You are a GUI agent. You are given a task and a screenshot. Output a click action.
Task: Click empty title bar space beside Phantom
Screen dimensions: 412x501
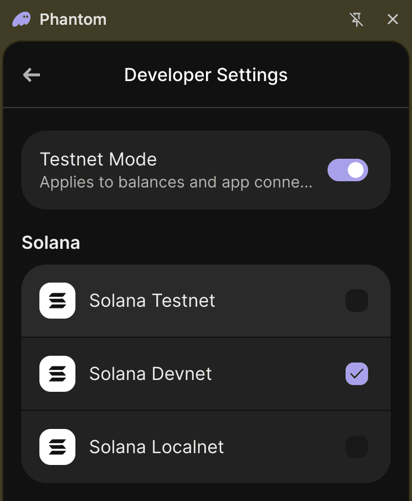click(x=225, y=20)
